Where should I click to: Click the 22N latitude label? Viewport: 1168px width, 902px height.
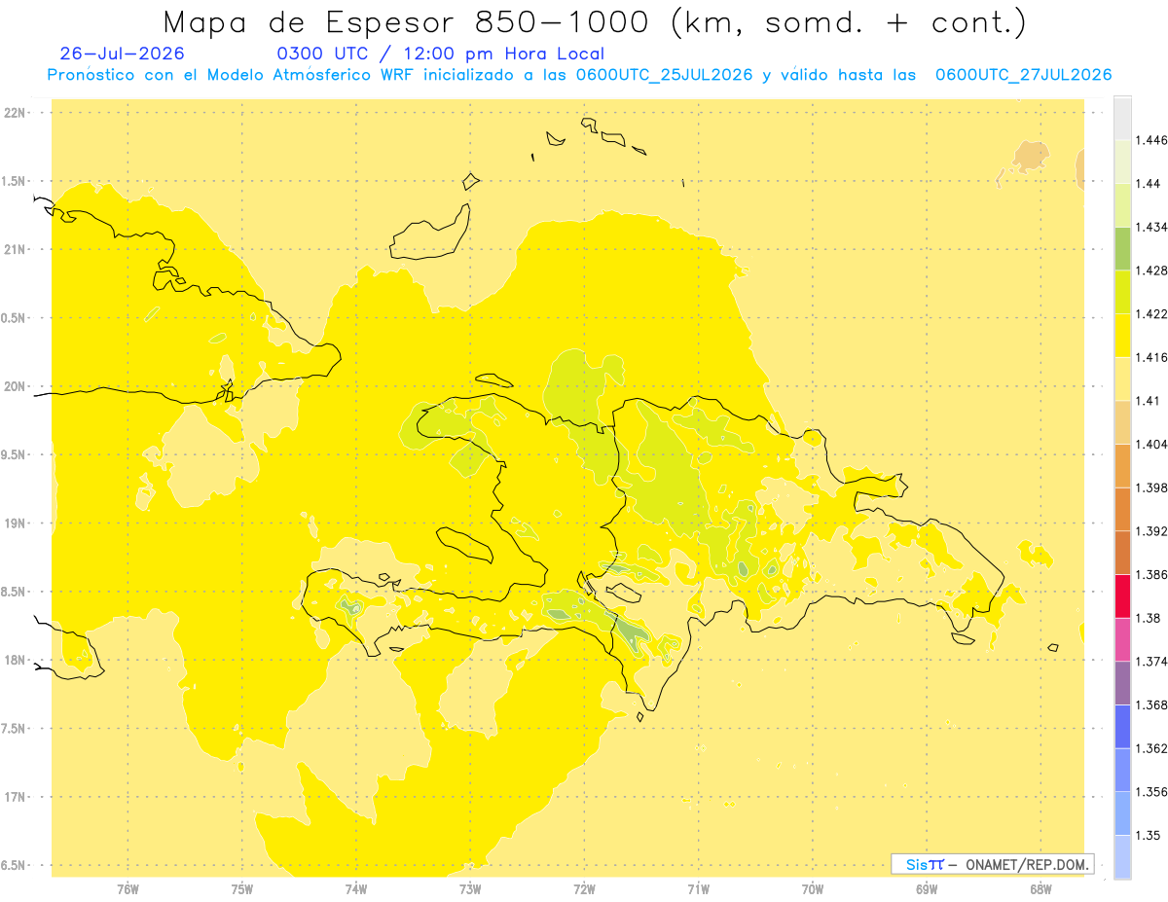tap(17, 113)
